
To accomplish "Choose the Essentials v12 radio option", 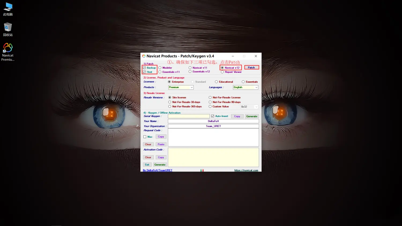I will [190, 71].
